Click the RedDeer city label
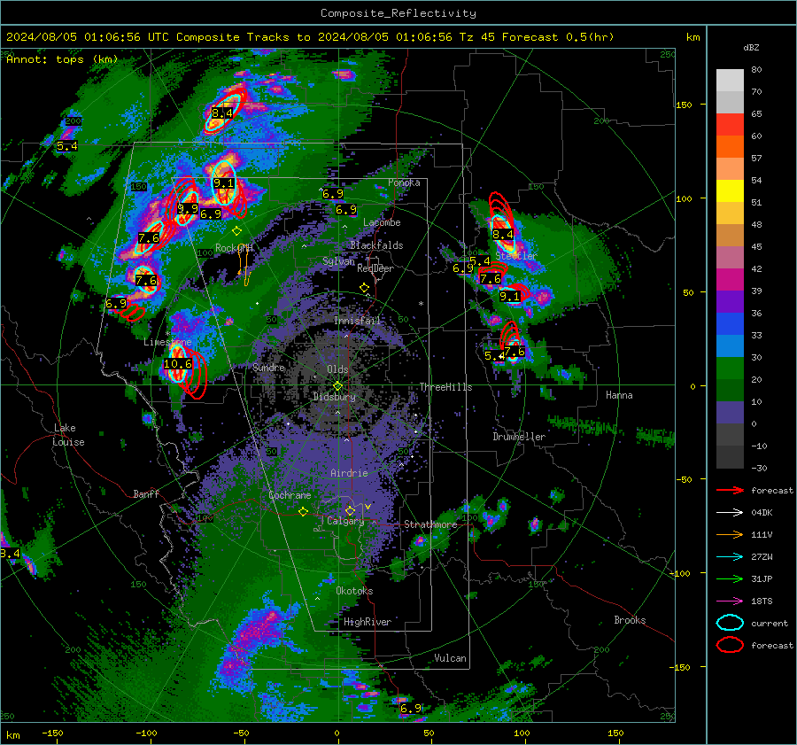This screenshot has width=797, height=745. coord(375,268)
